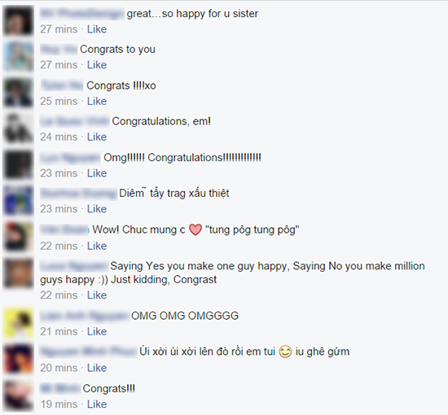Screen dimensions: 448x415
Task: Open yellow avatar beside 'OMG OMG OMGGGG'
Action: pyautogui.click(x=18, y=323)
